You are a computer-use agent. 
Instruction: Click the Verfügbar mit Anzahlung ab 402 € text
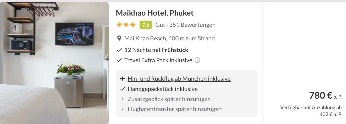pyautogui.click(x=311, y=111)
